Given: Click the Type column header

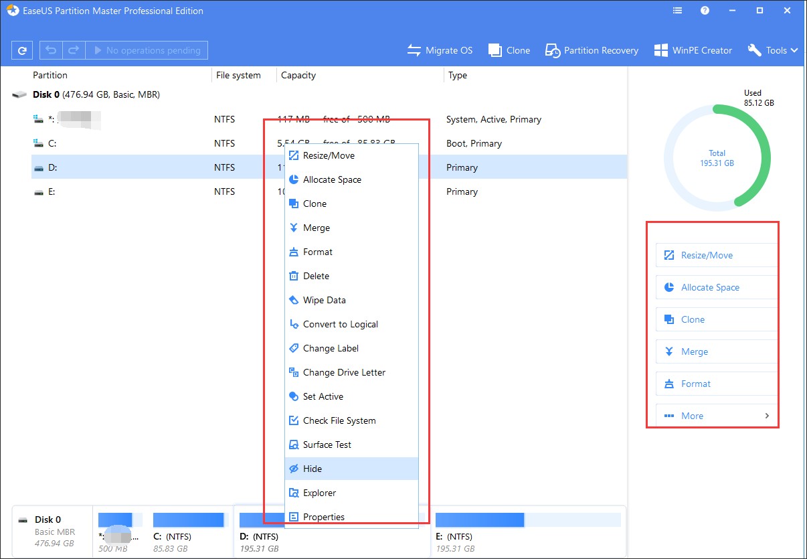Looking at the screenshot, I should click(458, 75).
